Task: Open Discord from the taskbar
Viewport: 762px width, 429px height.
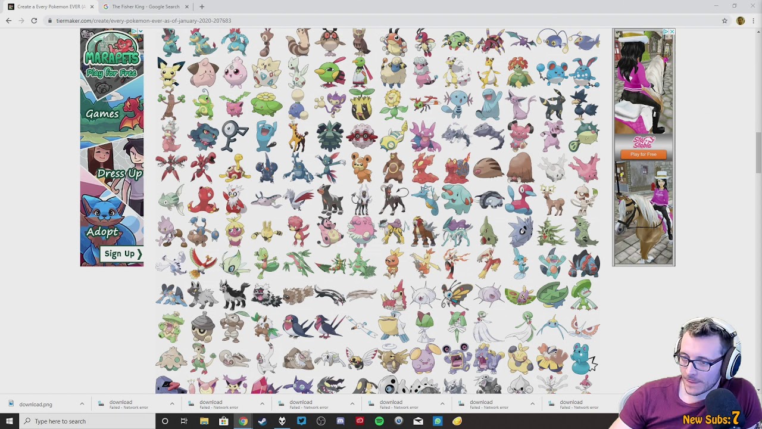Action: [341, 421]
